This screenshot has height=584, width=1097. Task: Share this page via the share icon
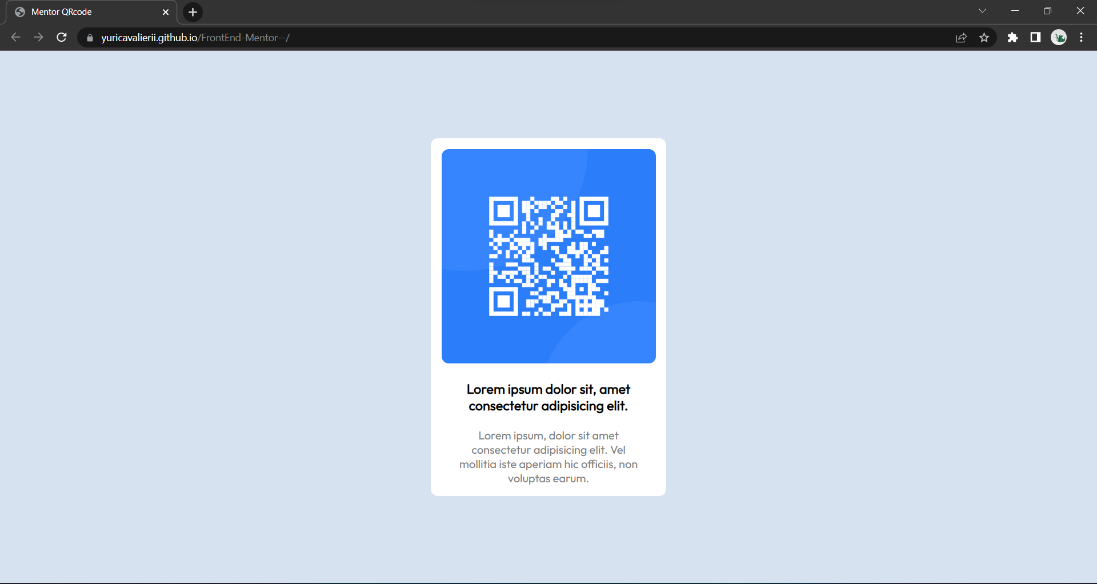[962, 38]
